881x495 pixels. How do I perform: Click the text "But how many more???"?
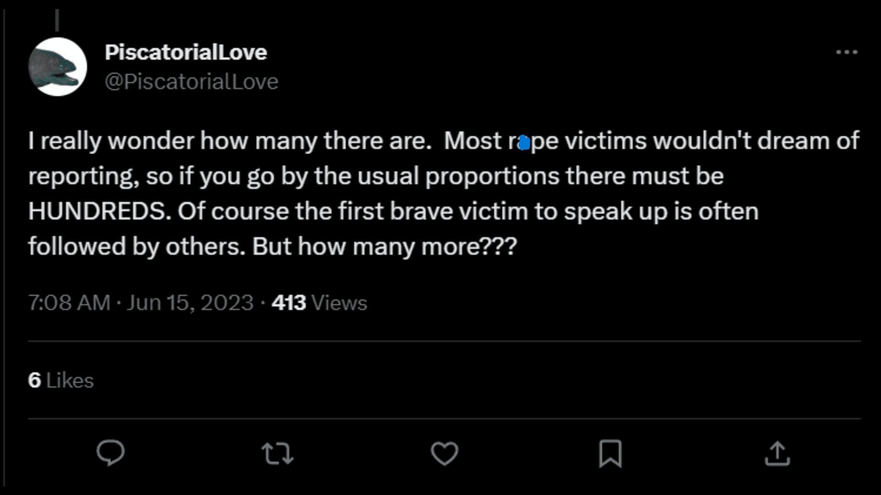tap(385, 247)
